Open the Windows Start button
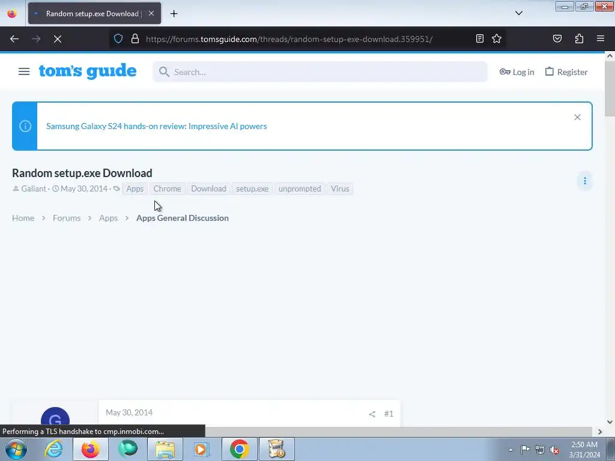The width and height of the screenshot is (615, 461). coord(16,449)
